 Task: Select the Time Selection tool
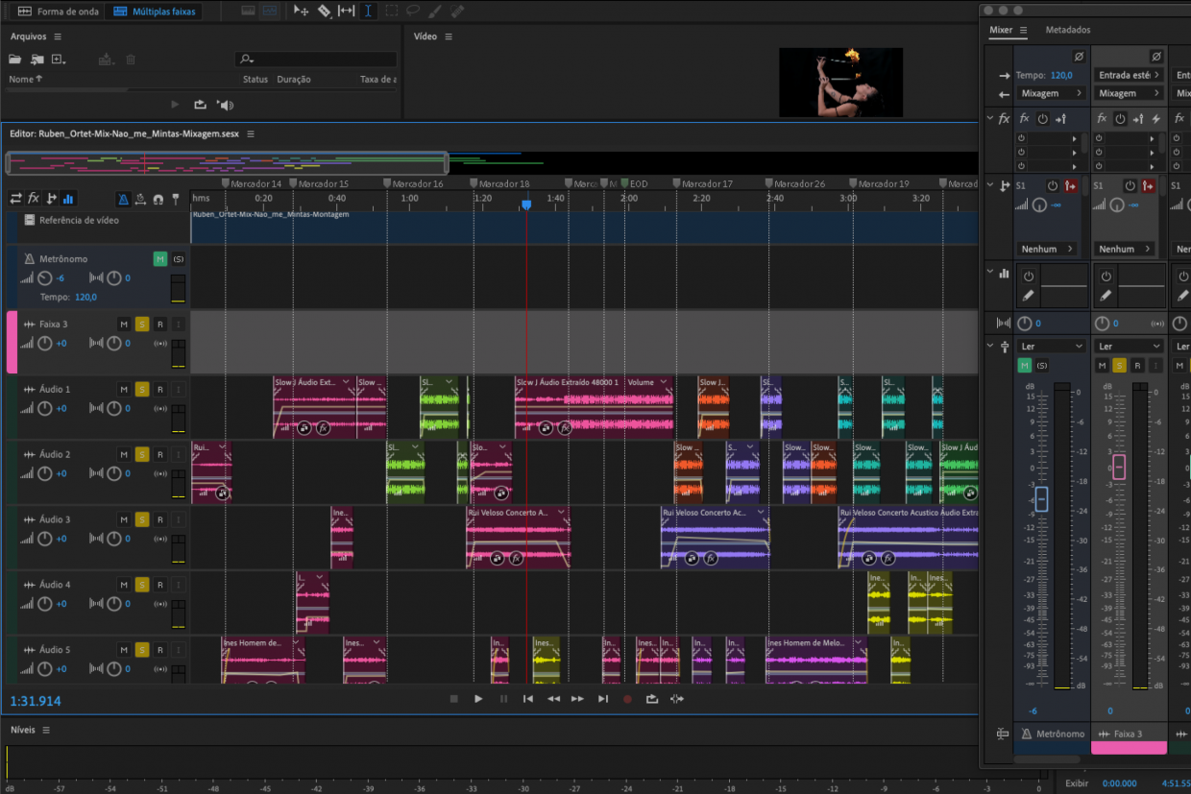point(369,12)
